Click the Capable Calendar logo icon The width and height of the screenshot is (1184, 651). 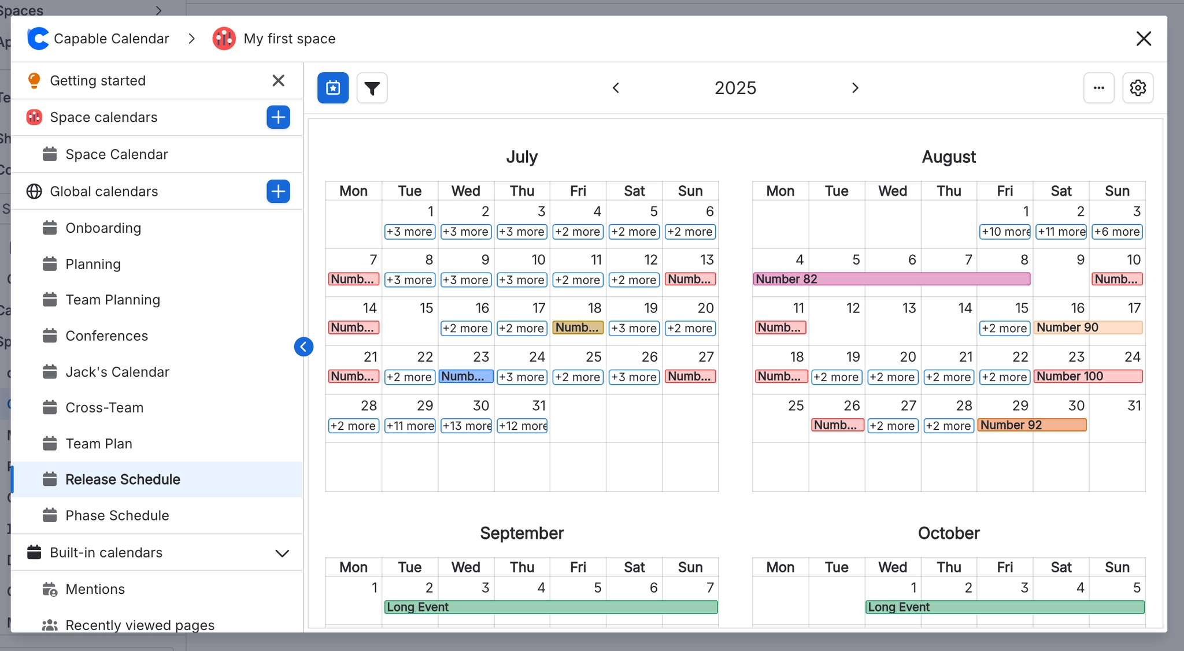tap(38, 39)
